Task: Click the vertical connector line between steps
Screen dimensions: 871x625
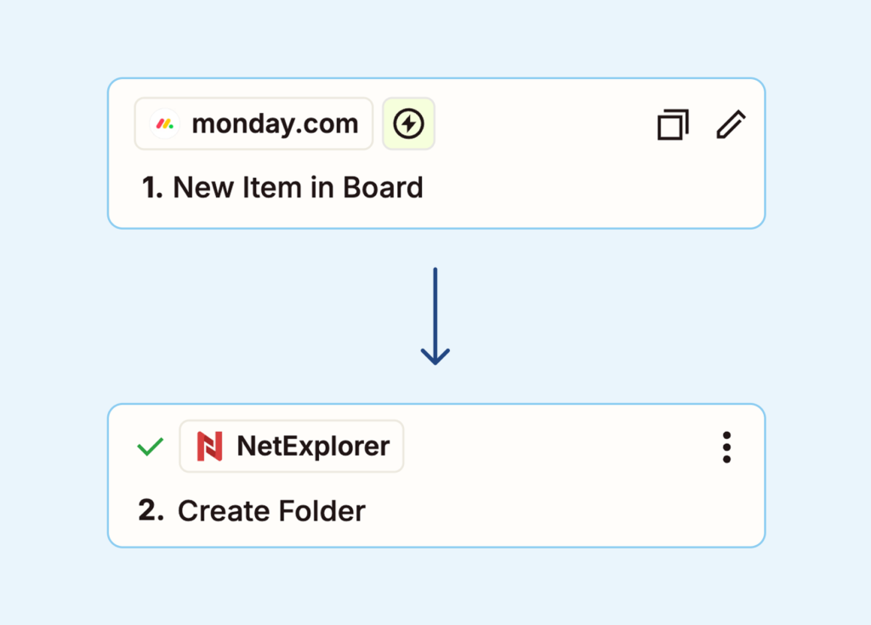Action: click(435, 306)
